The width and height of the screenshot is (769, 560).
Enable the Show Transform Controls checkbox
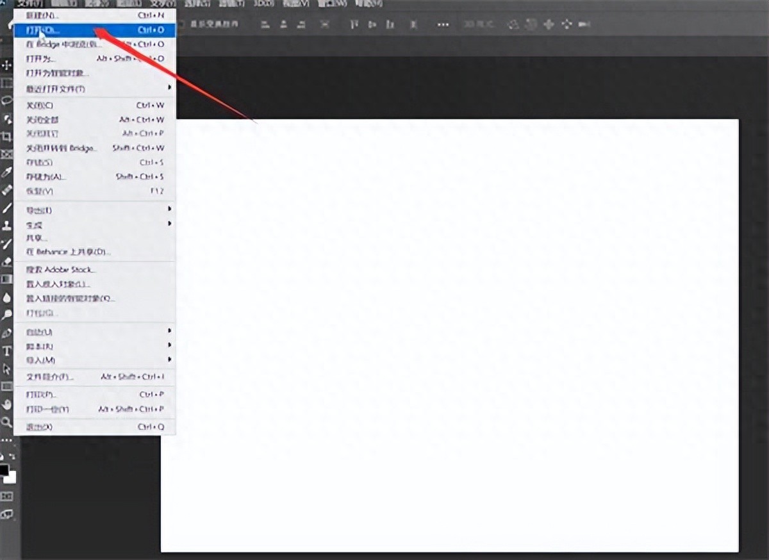(x=183, y=24)
